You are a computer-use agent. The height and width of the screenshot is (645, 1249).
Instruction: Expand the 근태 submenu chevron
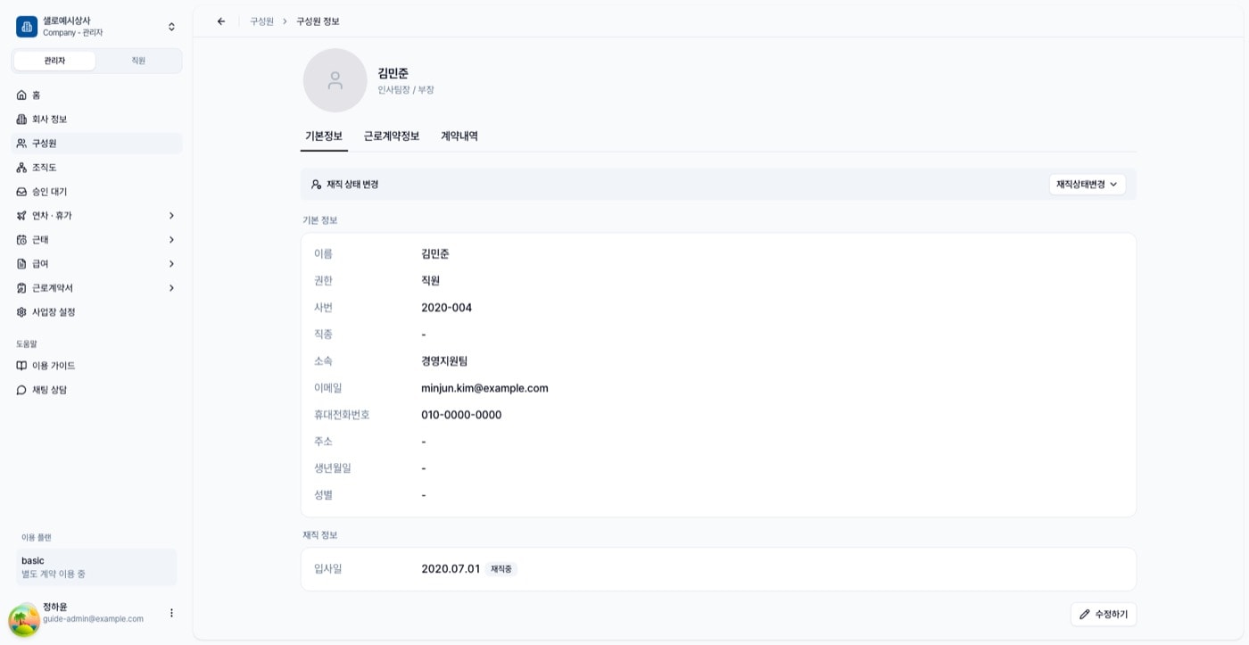(171, 239)
